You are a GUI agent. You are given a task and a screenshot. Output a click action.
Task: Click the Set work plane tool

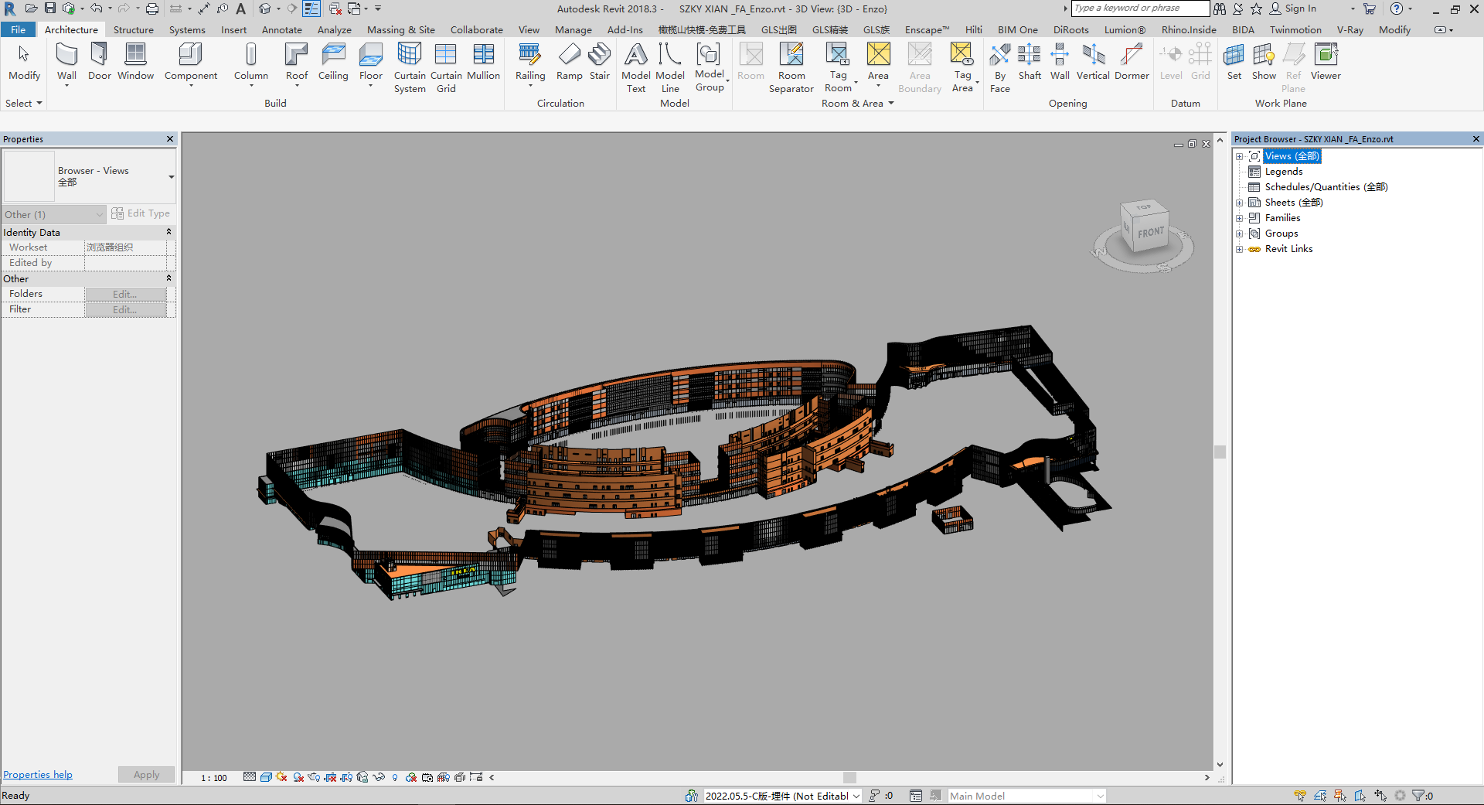(1234, 62)
